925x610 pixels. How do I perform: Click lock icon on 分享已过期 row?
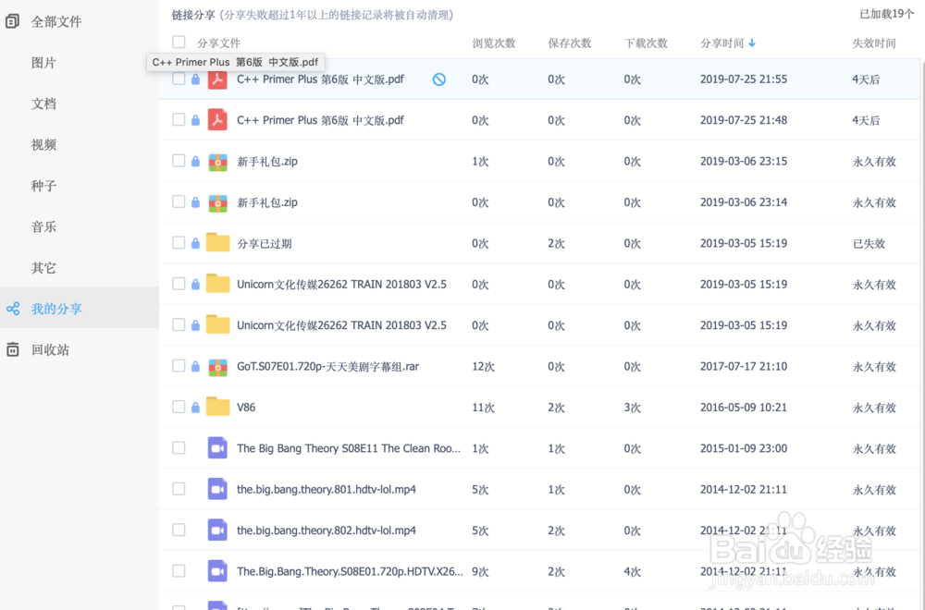pos(195,243)
